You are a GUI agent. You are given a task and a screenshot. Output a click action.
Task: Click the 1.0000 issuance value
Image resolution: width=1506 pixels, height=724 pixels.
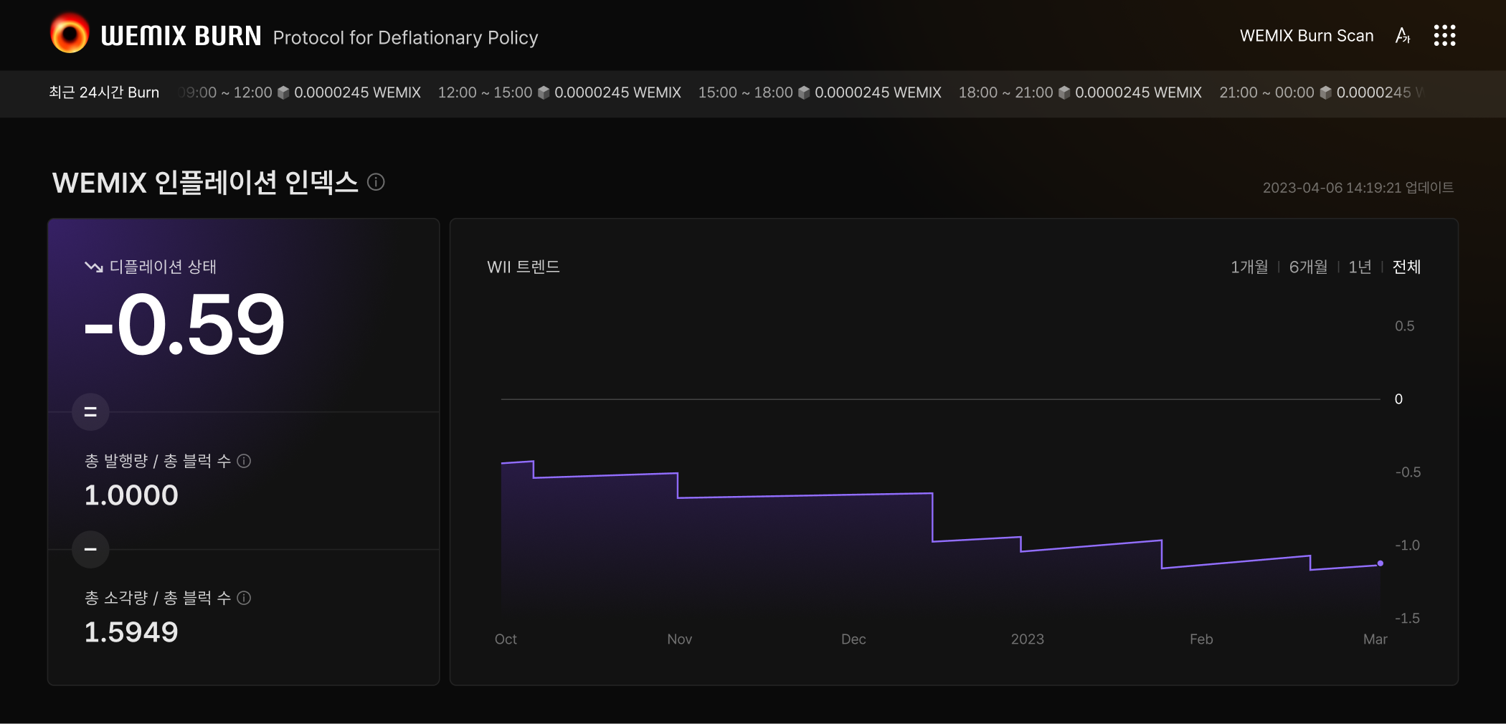(x=131, y=495)
